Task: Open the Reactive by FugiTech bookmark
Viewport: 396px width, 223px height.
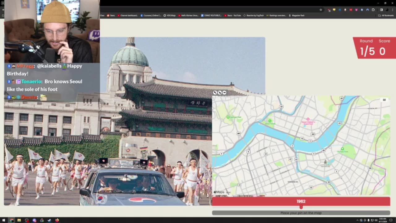Action: pos(253,15)
